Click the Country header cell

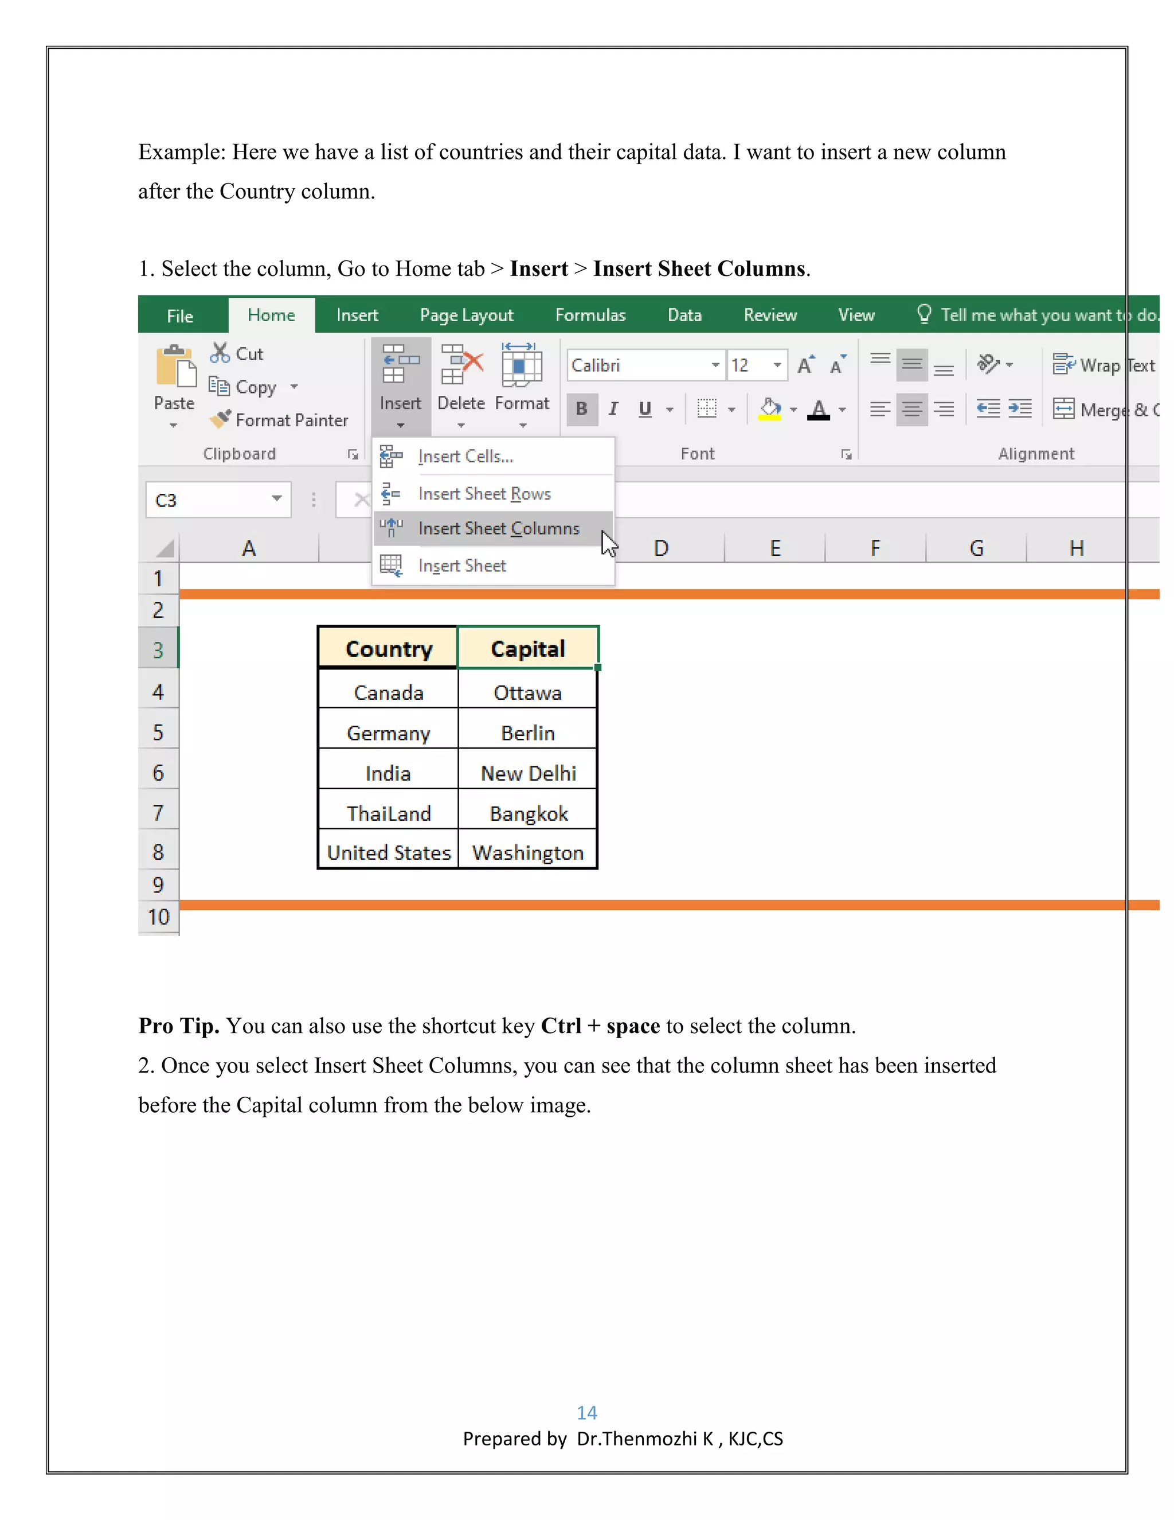388,648
